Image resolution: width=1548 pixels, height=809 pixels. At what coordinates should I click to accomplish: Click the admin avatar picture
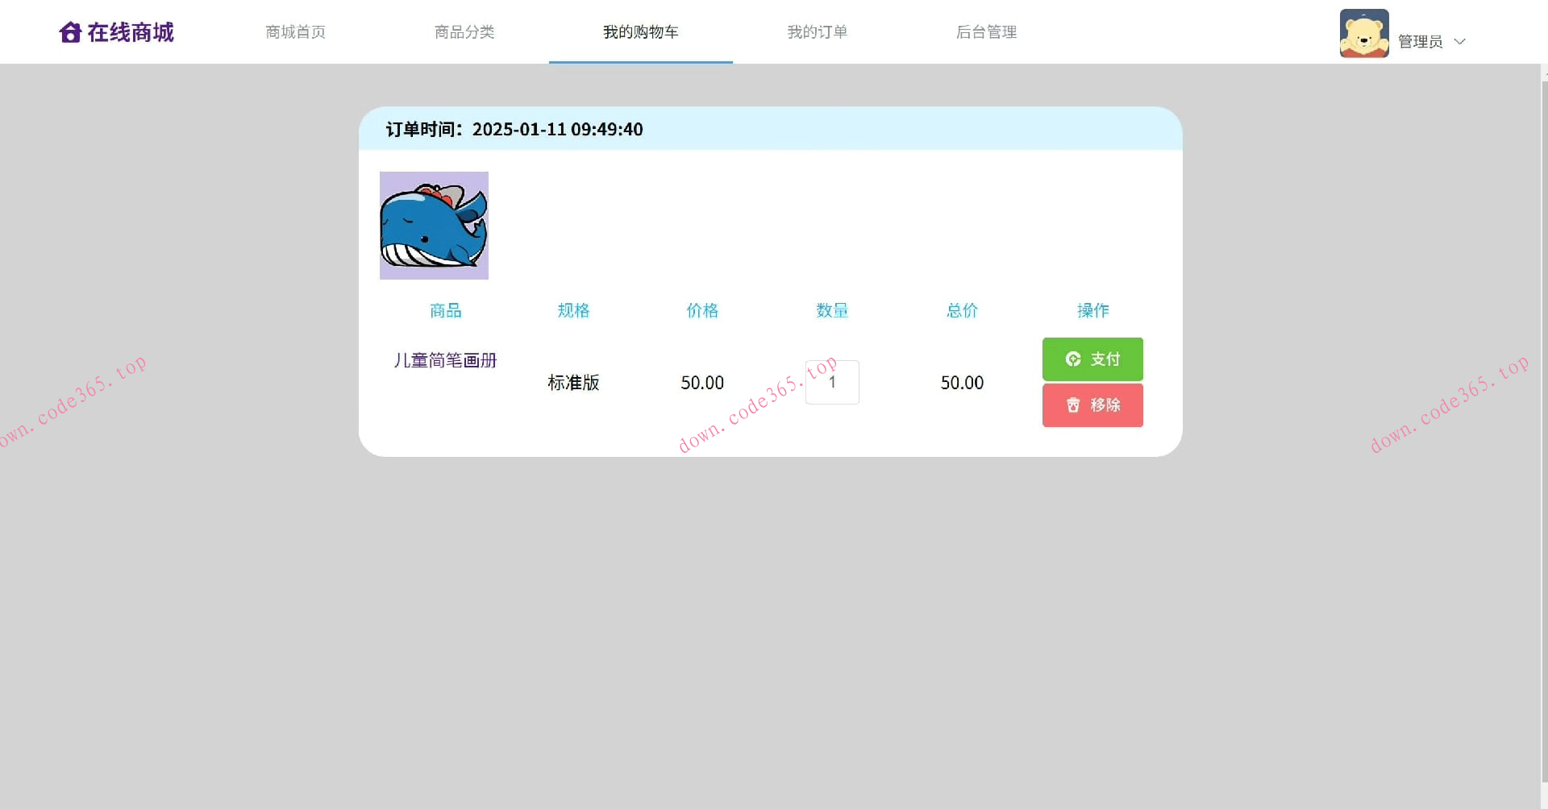[x=1363, y=33]
